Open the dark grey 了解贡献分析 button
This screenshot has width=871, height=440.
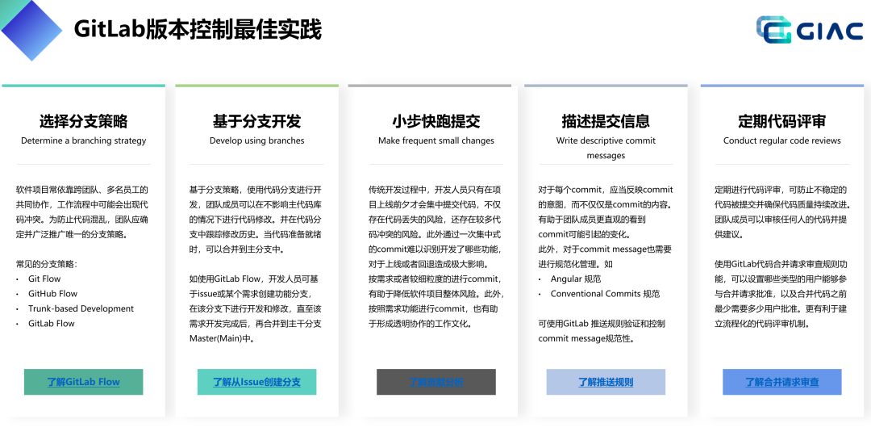tap(436, 382)
